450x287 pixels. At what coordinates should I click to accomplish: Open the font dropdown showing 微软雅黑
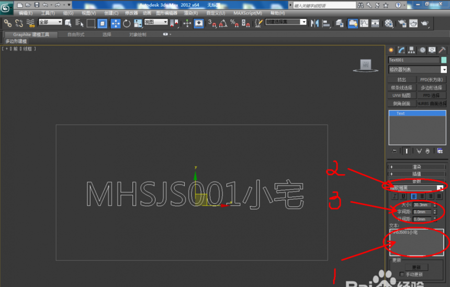point(417,188)
